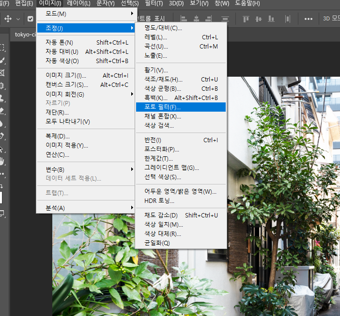The width and height of the screenshot is (340, 316).
Task: Expand the 분석(A) submenu
Action: point(86,208)
